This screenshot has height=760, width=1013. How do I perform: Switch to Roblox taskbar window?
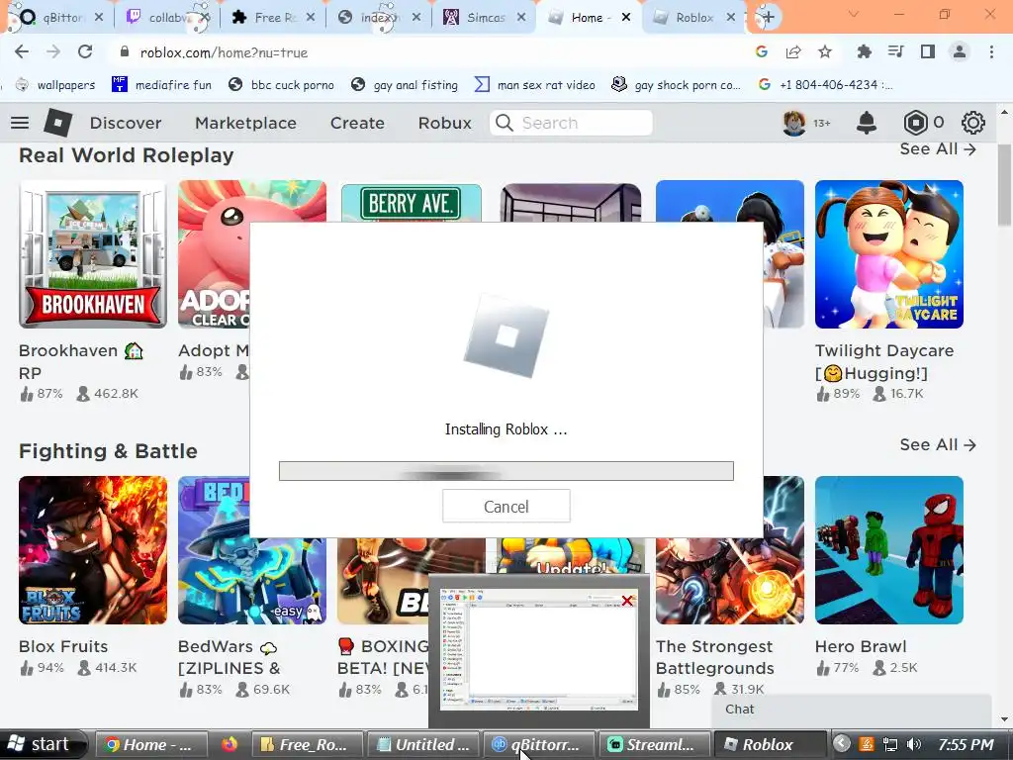point(769,744)
